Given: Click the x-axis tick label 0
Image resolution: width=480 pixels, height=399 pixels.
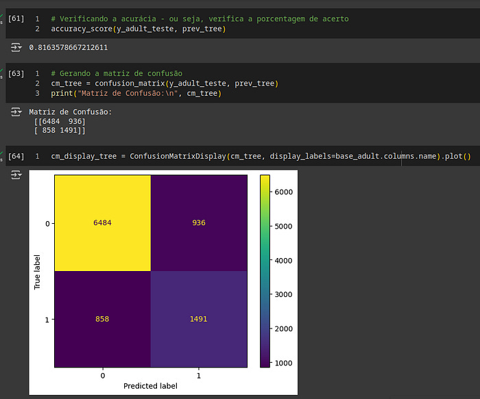Looking at the screenshot, I should (x=103, y=376).
